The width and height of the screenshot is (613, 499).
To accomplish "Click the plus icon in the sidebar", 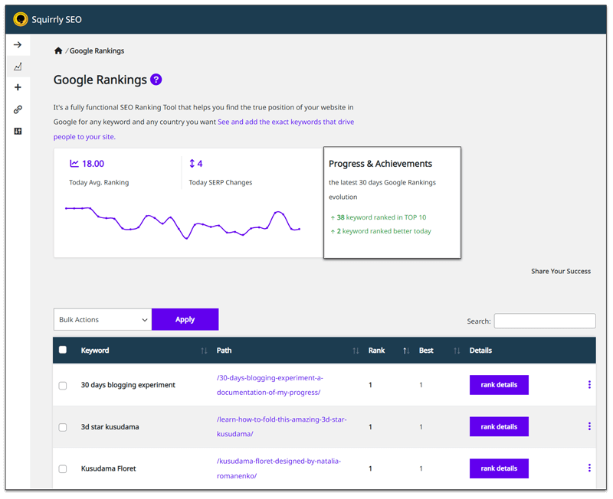I will click(18, 87).
